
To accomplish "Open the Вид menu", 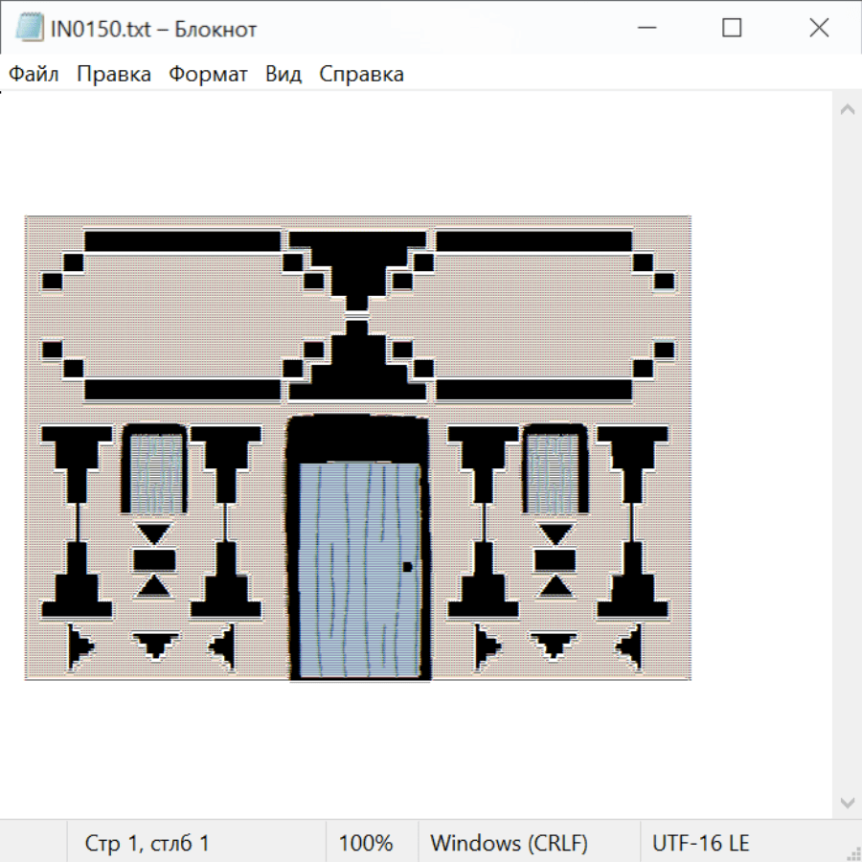I will [284, 75].
